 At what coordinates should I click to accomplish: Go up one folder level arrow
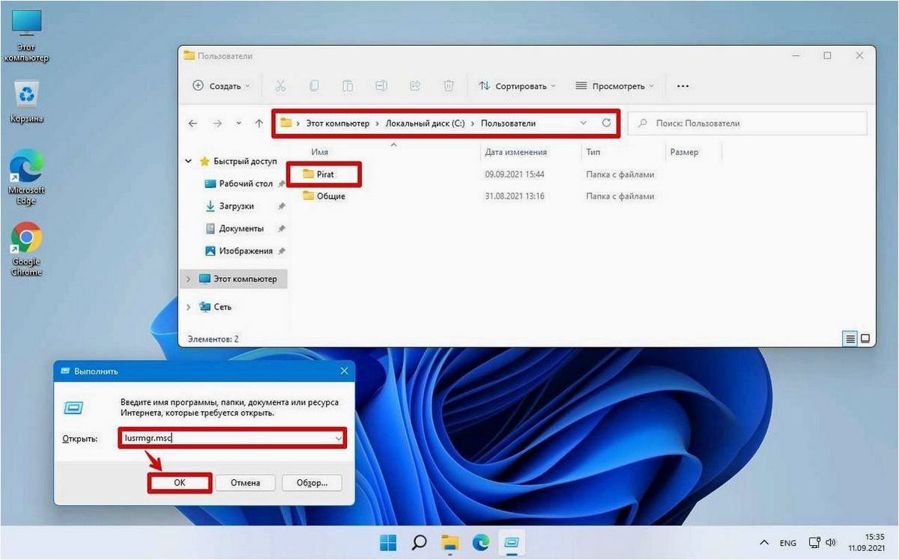click(259, 124)
